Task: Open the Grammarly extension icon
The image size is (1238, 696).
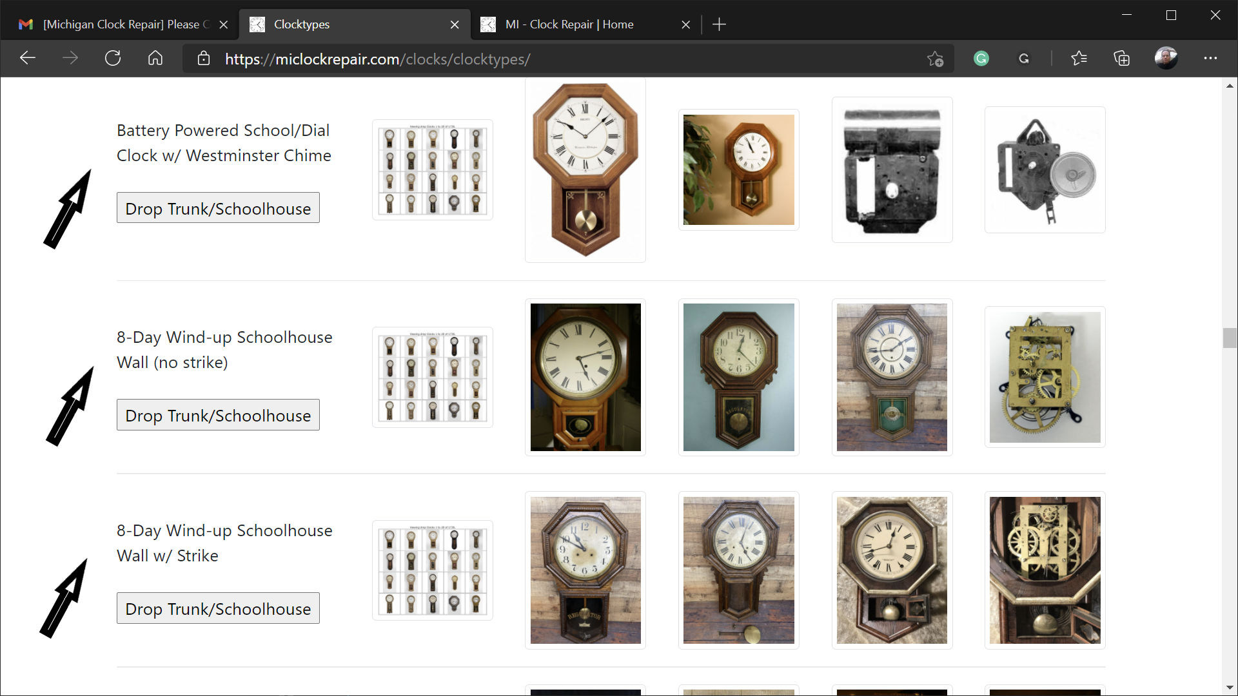Action: [x=981, y=59]
